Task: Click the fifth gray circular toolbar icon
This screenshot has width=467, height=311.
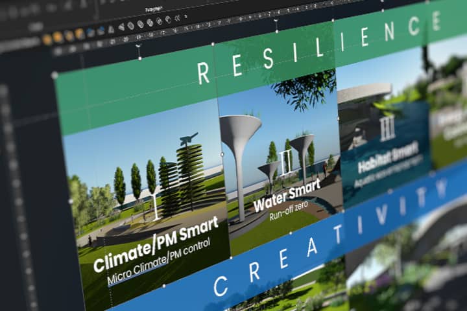Action: point(168,19)
